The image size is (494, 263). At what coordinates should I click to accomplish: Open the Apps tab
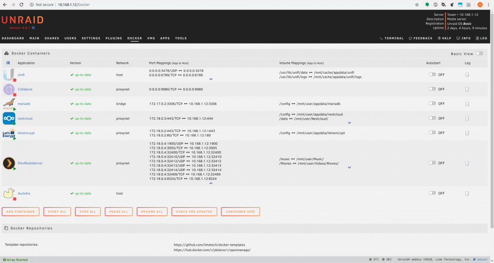165,38
